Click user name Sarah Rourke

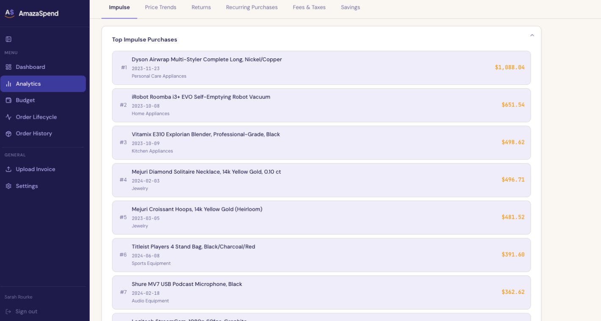pos(19,297)
